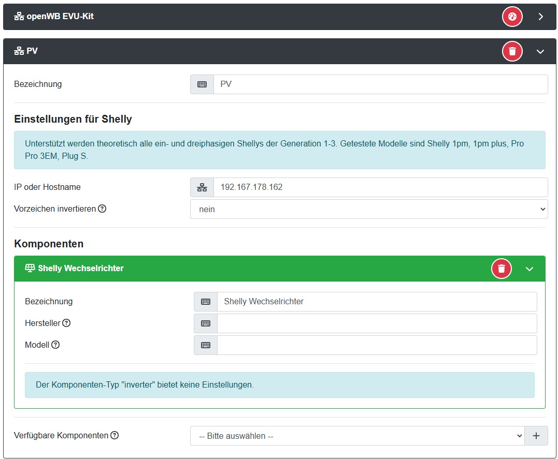This screenshot has height=459, width=558.
Task: Show help for Verfügbare Komponenten
Action: pyautogui.click(x=115, y=435)
